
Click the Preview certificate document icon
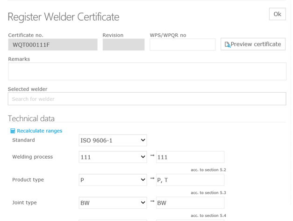[x=228, y=44]
